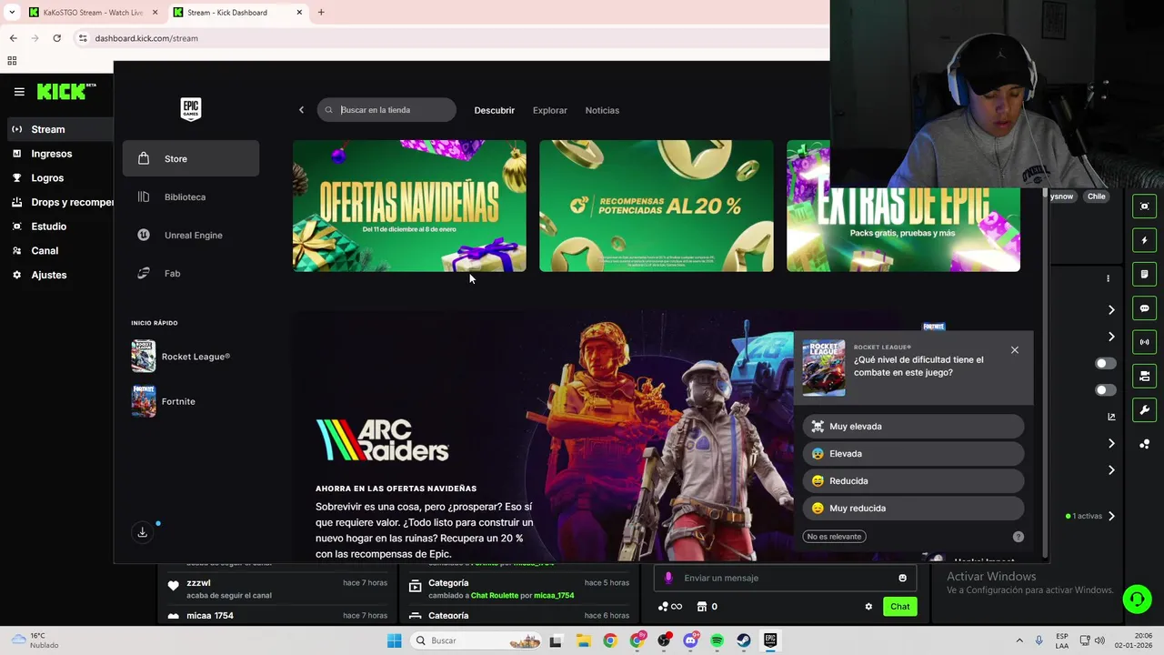Select the 'Muy elevada' difficulty answer
The height and width of the screenshot is (655, 1164).
(x=913, y=426)
